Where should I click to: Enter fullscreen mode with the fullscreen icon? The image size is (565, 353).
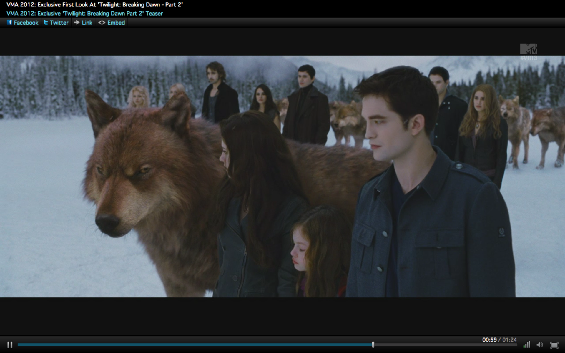click(554, 345)
